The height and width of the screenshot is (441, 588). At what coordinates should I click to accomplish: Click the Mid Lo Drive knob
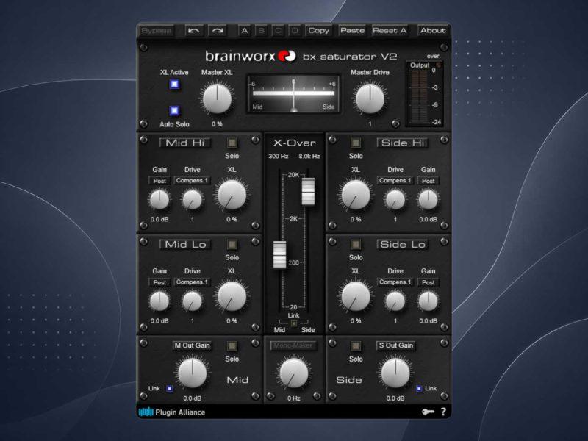(x=192, y=301)
